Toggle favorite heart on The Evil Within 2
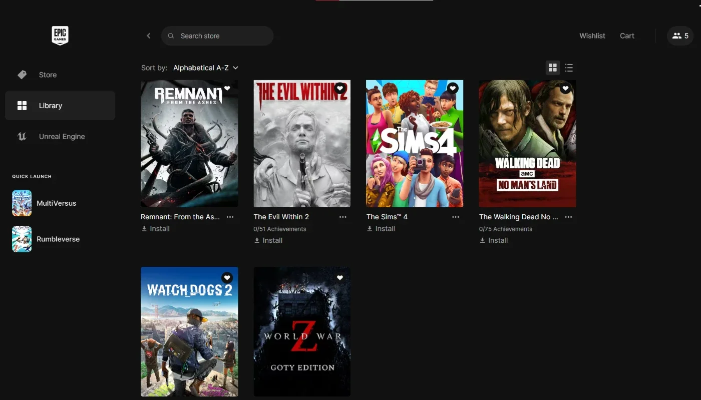Screen dimensions: 701x400 click(x=340, y=89)
